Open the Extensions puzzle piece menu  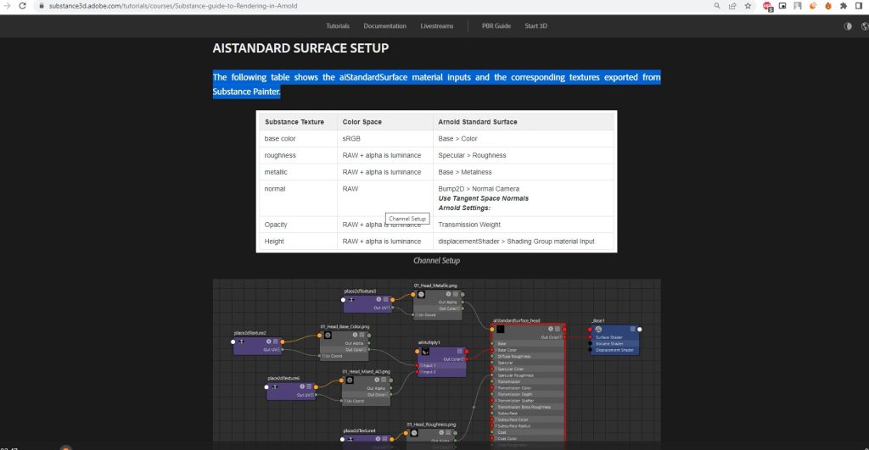[x=844, y=6]
